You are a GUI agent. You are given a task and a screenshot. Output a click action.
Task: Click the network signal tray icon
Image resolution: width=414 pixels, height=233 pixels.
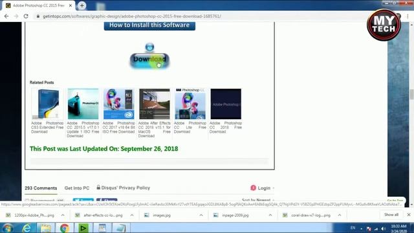click(x=376, y=228)
